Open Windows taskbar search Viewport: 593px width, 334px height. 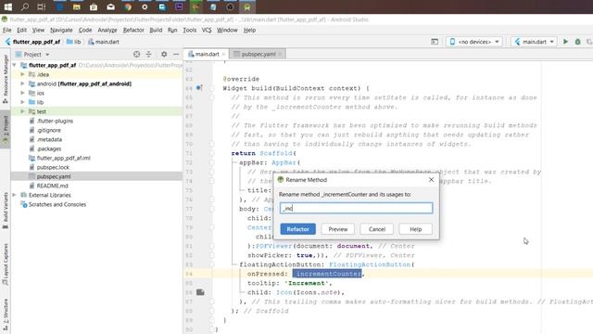click(x=25, y=6)
